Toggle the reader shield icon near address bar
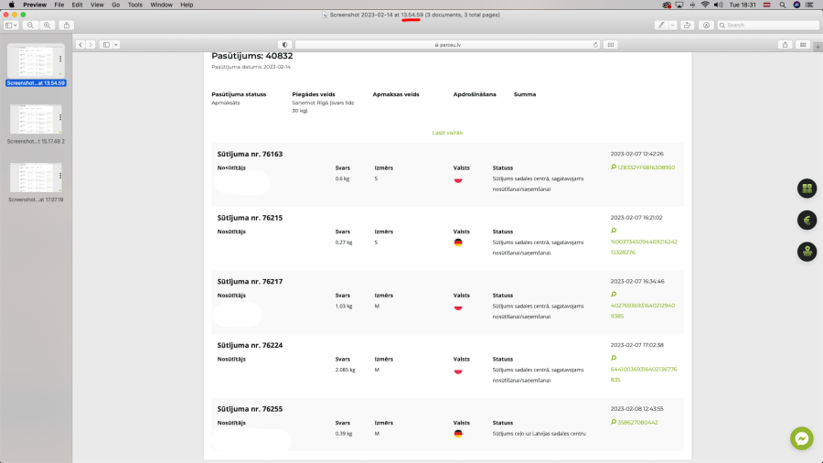 point(285,45)
